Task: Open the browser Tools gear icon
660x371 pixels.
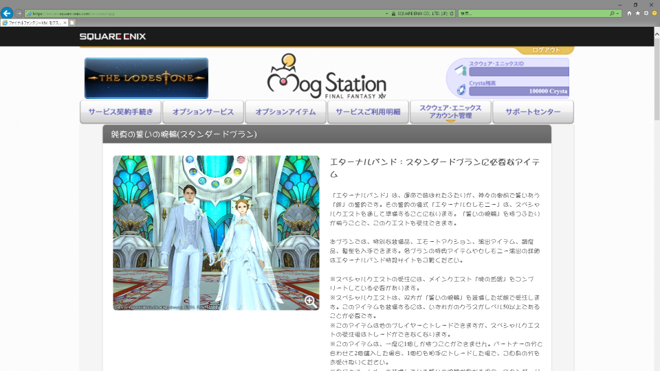Action: (x=646, y=14)
